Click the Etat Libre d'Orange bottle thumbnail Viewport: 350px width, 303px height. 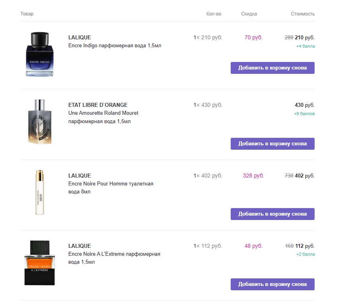coord(39,122)
